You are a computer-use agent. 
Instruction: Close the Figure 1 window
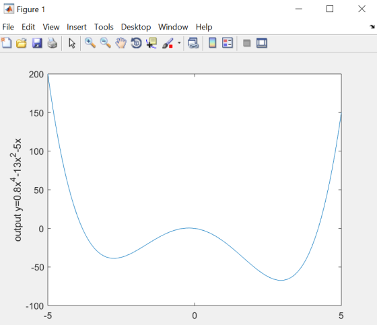362,9
